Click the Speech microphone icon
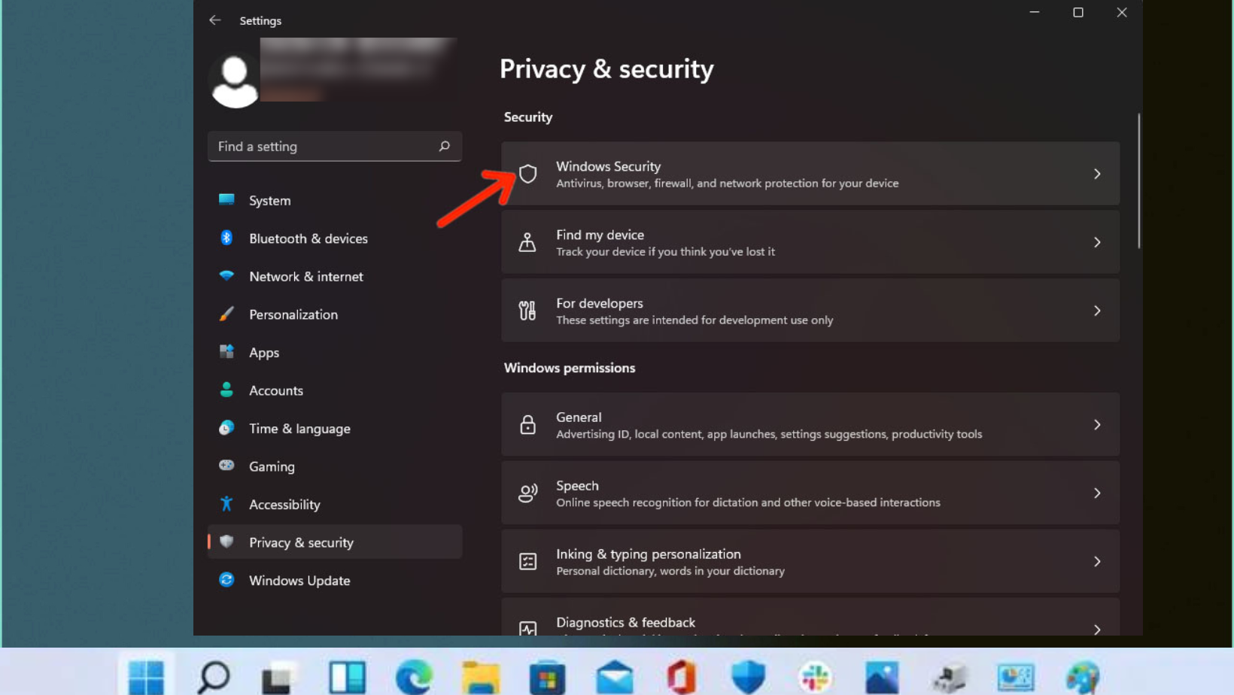This screenshot has height=695, width=1234. click(x=527, y=493)
